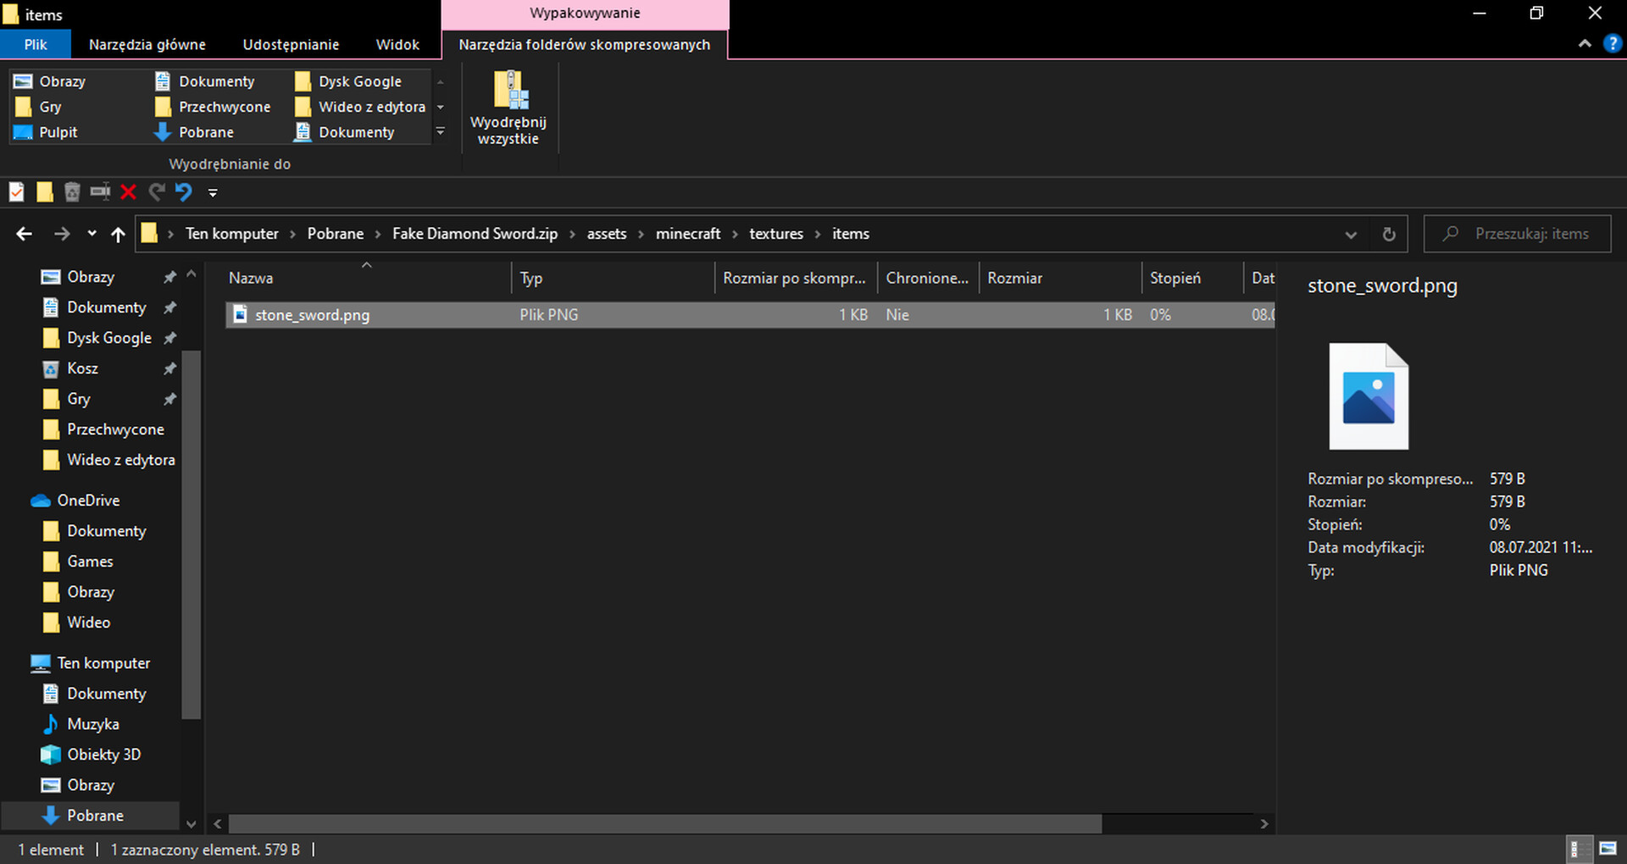Click the minecraft segment in the address path
The width and height of the screenshot is (1627, 864).
tap(687, 234)
